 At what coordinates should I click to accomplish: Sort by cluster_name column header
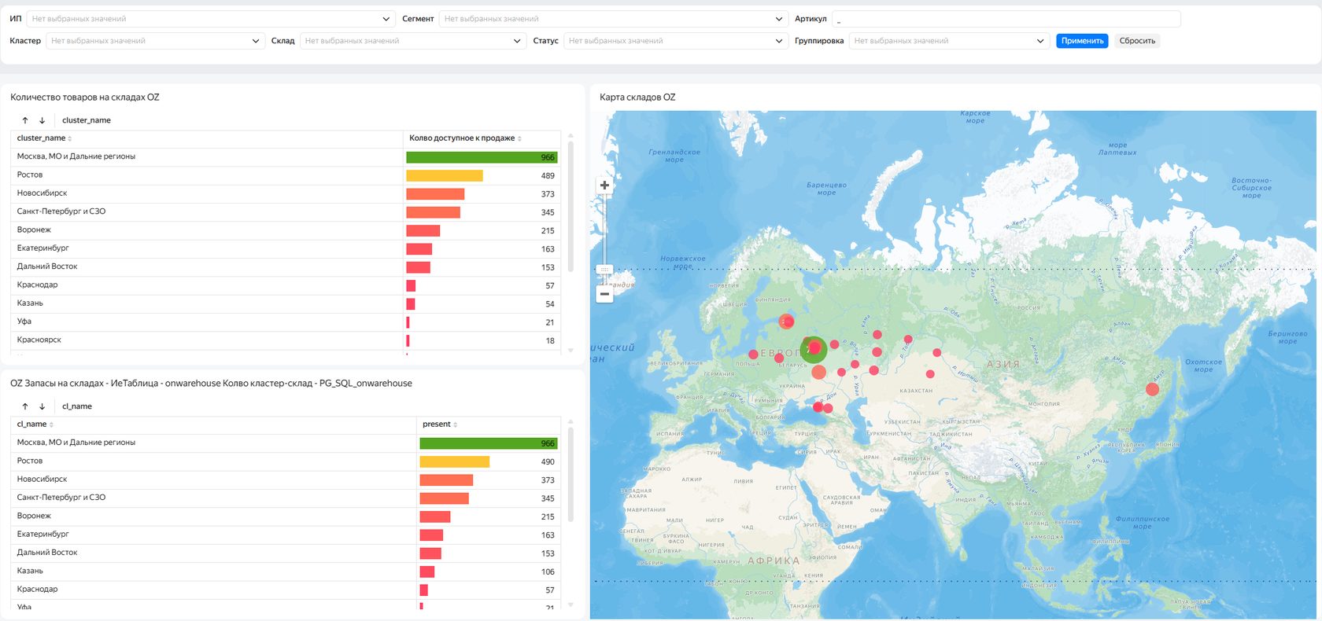tap(44, 138)
